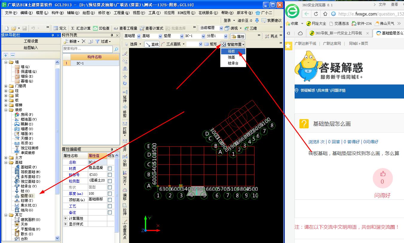Click the 拉伸 stretch tool
This screenshot has width=404, height=243.
pyautogui.click(x=125, y=209)
